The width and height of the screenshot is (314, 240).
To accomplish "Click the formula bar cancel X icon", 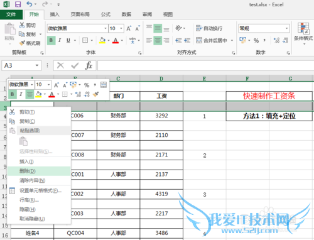I will [x=60, y=65].
